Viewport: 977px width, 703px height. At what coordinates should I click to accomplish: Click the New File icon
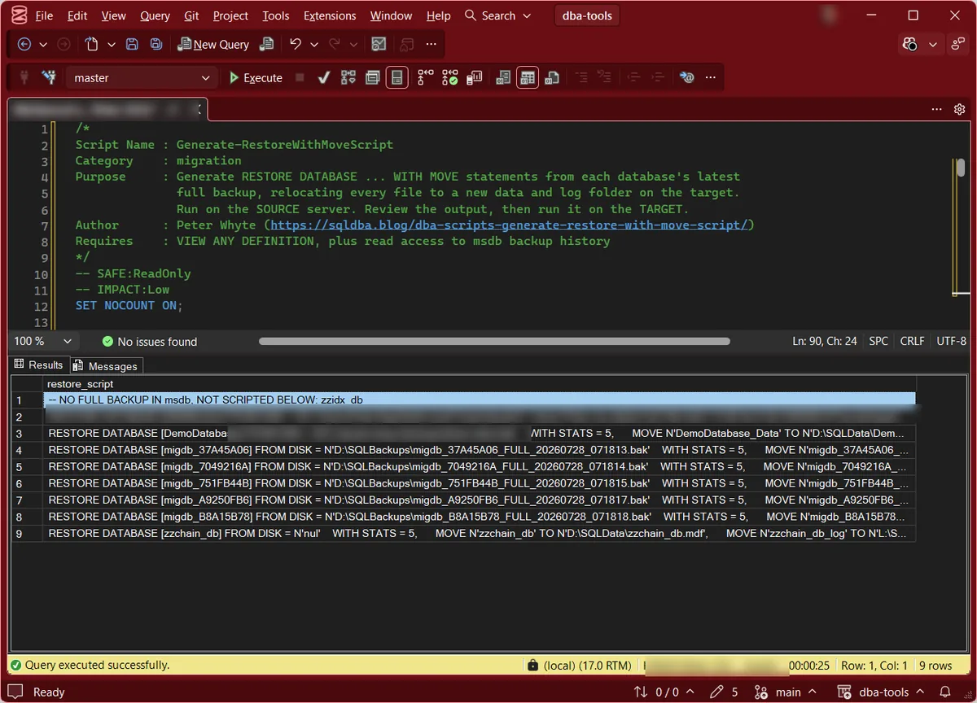pyautogui.click(x=91, y=45)
